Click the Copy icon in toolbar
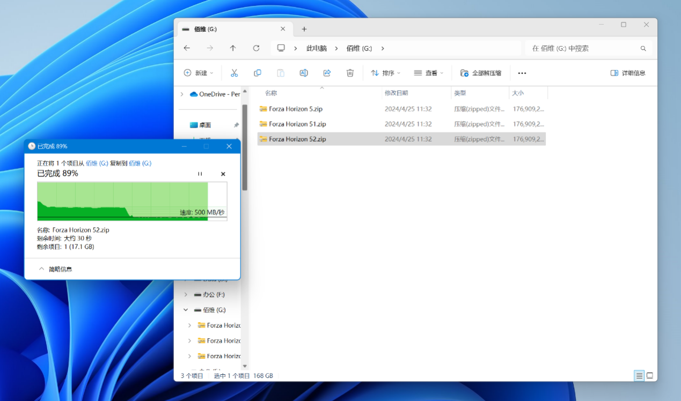The width and height of the screenshot is (681, 401). (258, 73)
